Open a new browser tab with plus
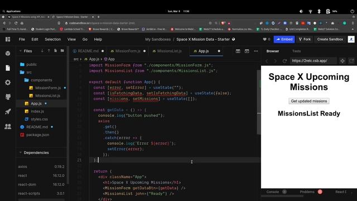Screen dimensions: 357x201 [x=98, y=17]
